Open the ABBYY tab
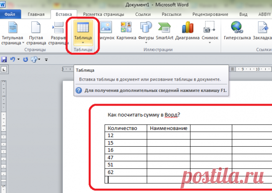Screen dimensions: 272x193 pyautogui.click(x=264, y=14)
